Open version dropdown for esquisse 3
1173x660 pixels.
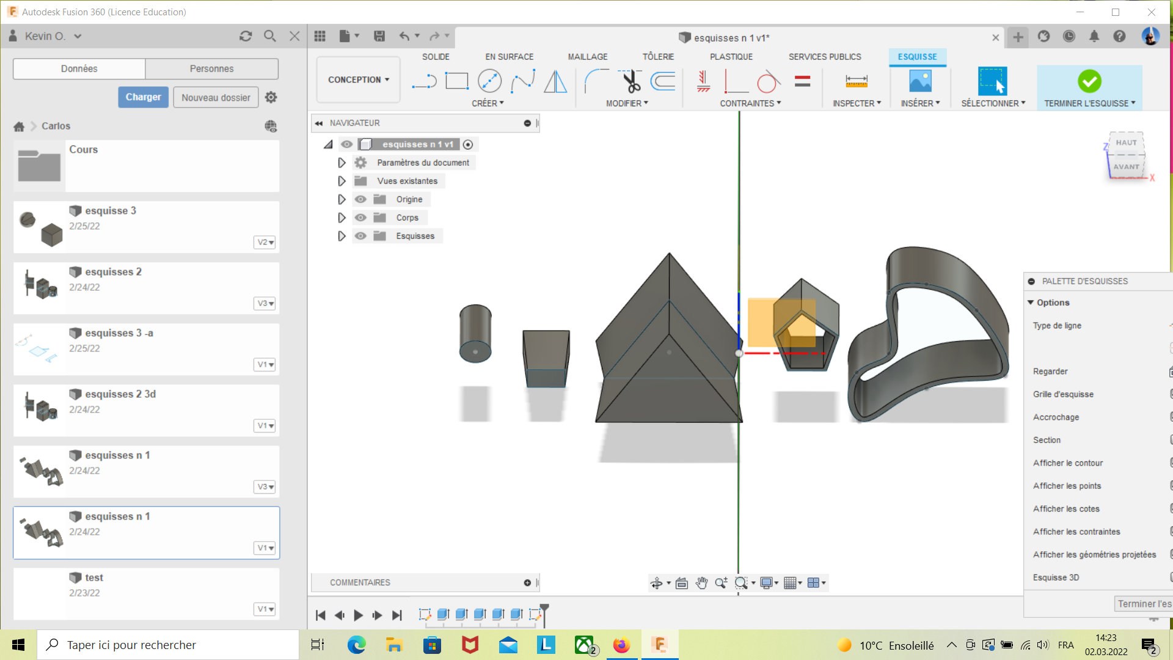point(265,242)
